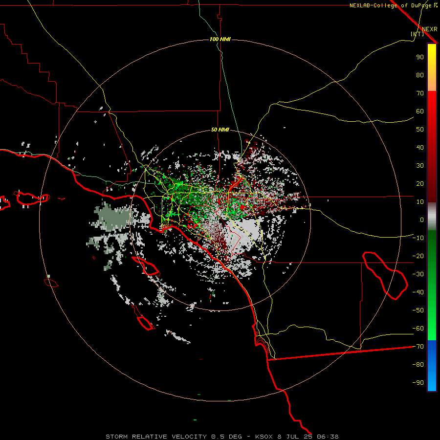Click the -50 value on the velocity scale

pyautogui.click(x=418, y=310)
